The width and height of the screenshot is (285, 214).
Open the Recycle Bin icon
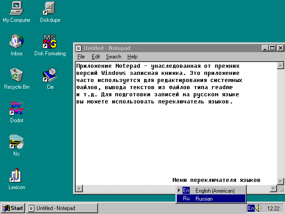(16, 75)
